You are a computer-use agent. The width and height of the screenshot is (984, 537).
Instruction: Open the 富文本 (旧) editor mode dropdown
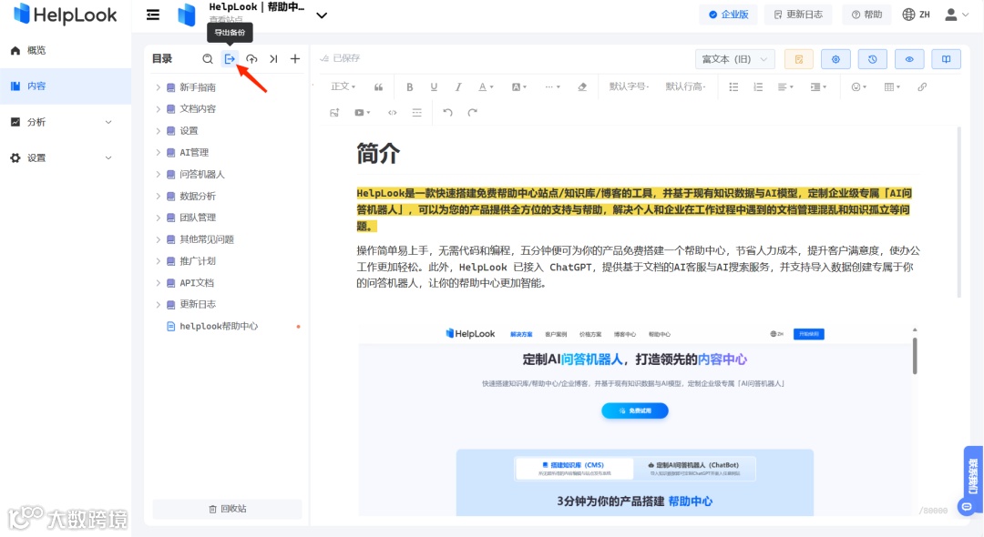[x=735, y=58]
